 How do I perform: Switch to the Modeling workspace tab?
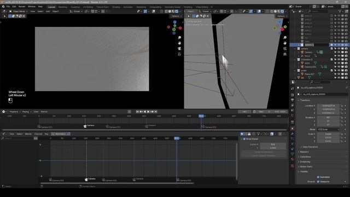tap(63, 7)
